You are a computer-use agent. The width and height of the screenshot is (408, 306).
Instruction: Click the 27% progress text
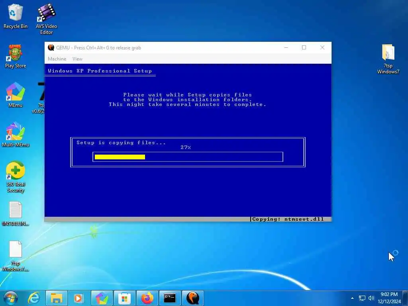click(186, 147)
